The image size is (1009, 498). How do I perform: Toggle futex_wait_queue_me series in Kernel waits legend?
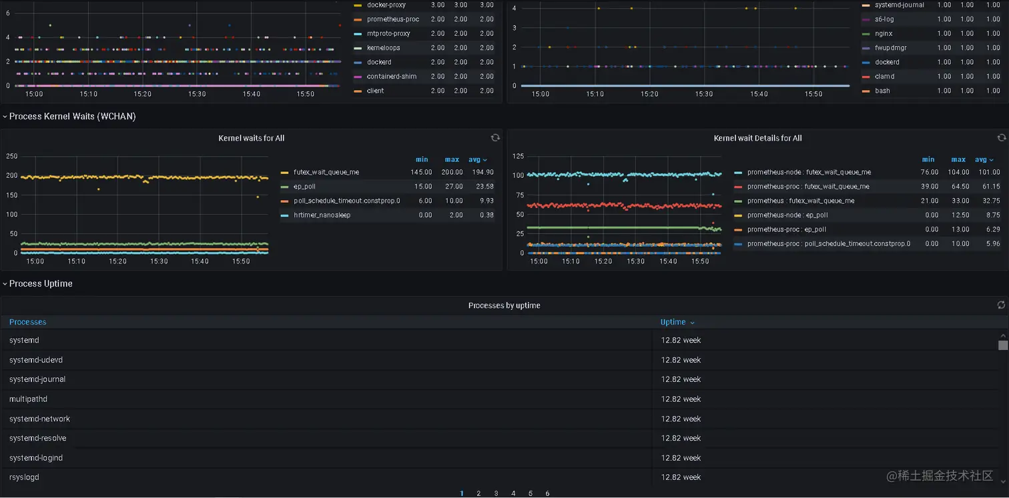[326, 173]
